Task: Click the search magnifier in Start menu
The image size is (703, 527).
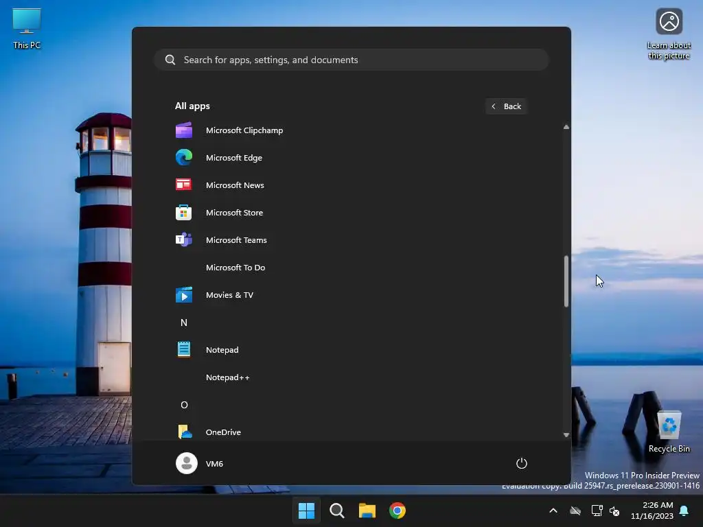Action: [x=170, y=60]
